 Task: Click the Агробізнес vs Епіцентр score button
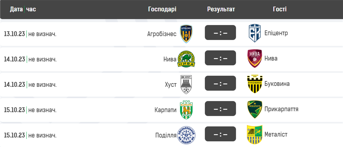click(x=220, y=33)
